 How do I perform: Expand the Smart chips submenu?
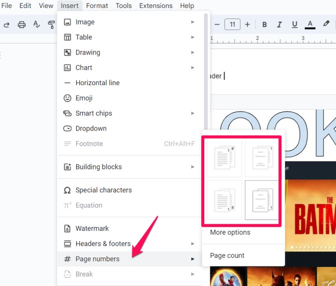coord(130,113)
